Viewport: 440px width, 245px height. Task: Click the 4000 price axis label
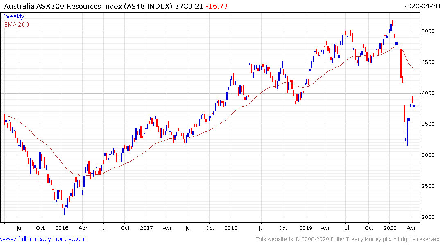coord(428,94)
